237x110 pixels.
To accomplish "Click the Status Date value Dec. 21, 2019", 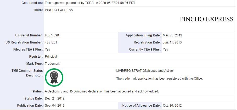I will tap(55, 98).
